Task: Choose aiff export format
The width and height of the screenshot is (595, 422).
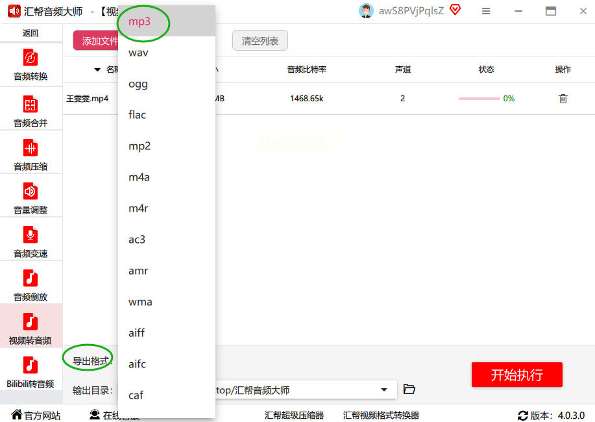Action: tap(167, 333)
